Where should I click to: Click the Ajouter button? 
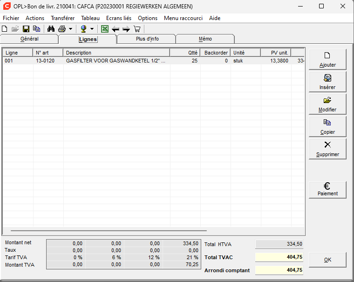(327, 60)
